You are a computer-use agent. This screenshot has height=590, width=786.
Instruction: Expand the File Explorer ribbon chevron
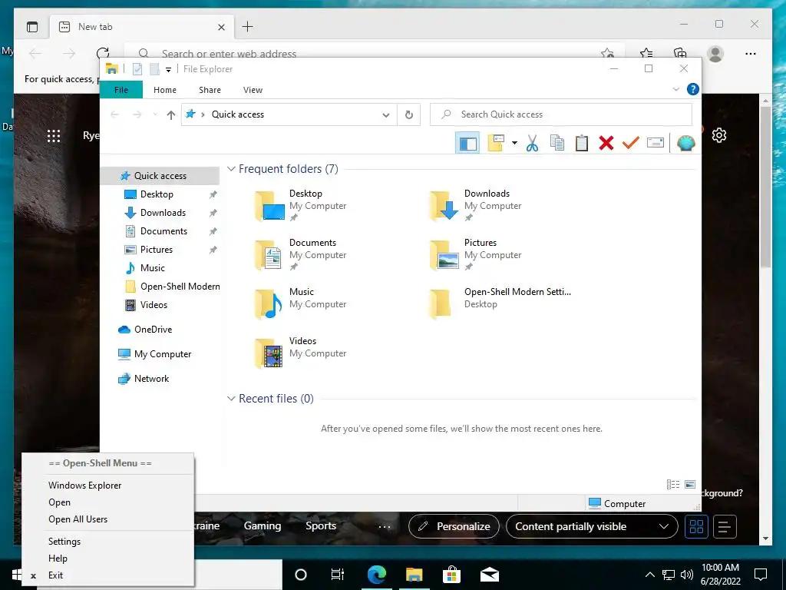[x=675, y=89]
